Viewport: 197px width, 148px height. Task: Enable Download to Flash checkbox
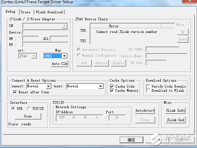(x=148, y=90)
